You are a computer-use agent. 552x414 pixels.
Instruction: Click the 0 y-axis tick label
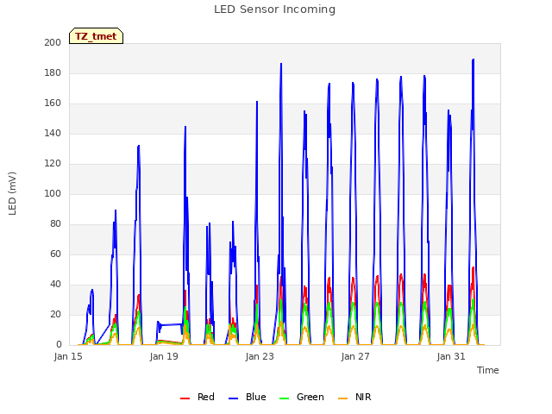click(x=59, y=345)
